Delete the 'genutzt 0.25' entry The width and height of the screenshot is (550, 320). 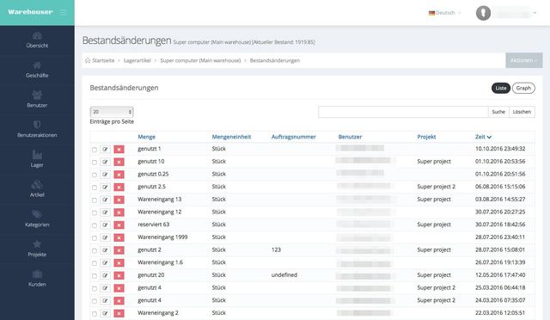(119, 175)
